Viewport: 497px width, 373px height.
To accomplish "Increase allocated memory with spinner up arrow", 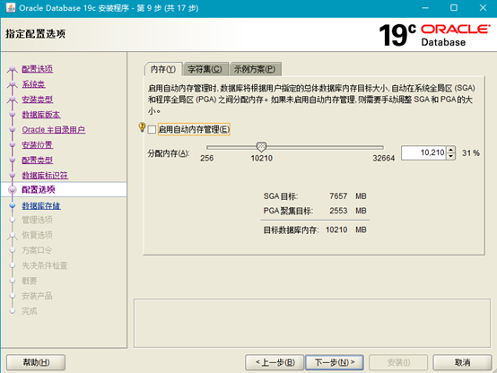I will (x=450, y=149).
